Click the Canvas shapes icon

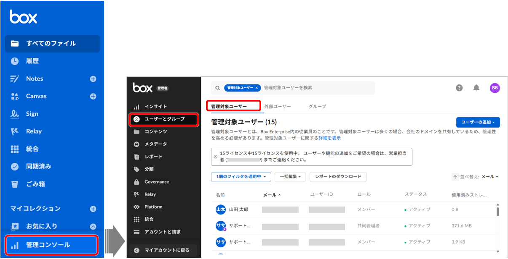pos(15,96)
